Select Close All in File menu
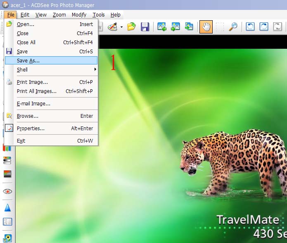Viewport: 287px width, 243px height. pyautogui.click(x=51, y=42)
